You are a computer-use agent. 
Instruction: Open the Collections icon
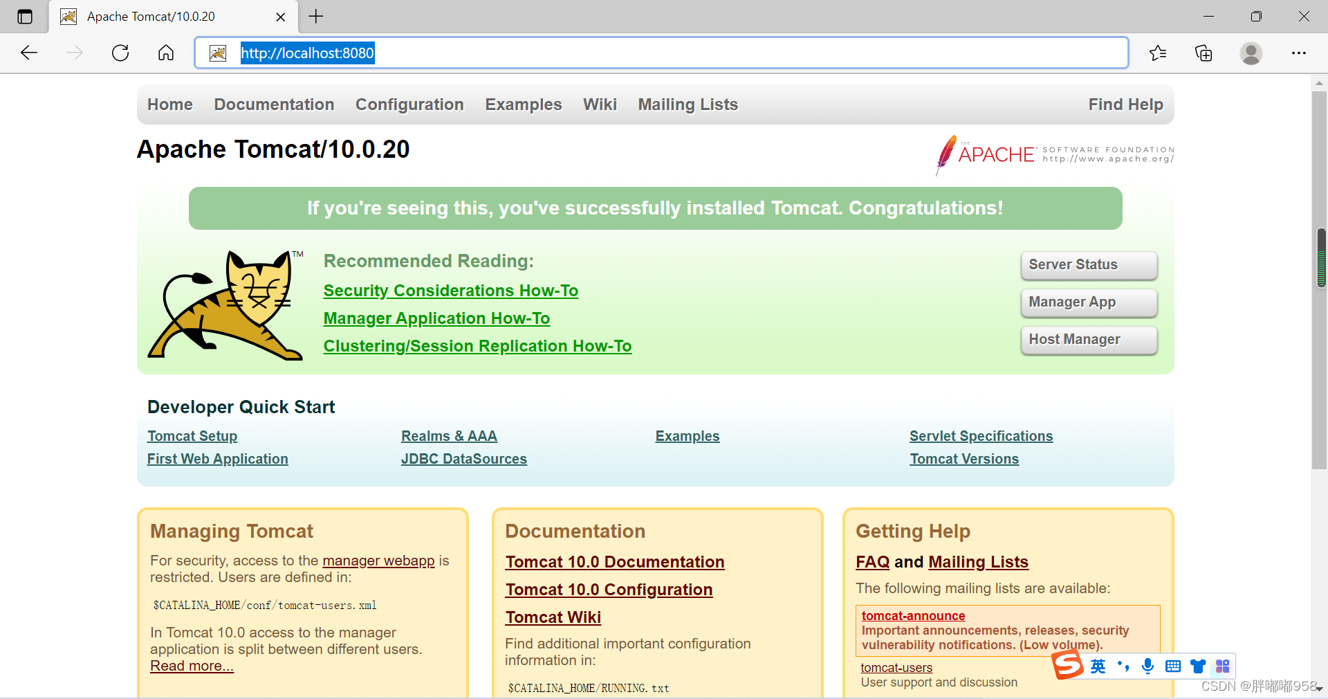1203,53
